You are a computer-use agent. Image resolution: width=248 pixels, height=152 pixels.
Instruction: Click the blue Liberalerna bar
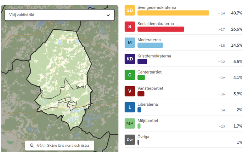click(139, 110)
